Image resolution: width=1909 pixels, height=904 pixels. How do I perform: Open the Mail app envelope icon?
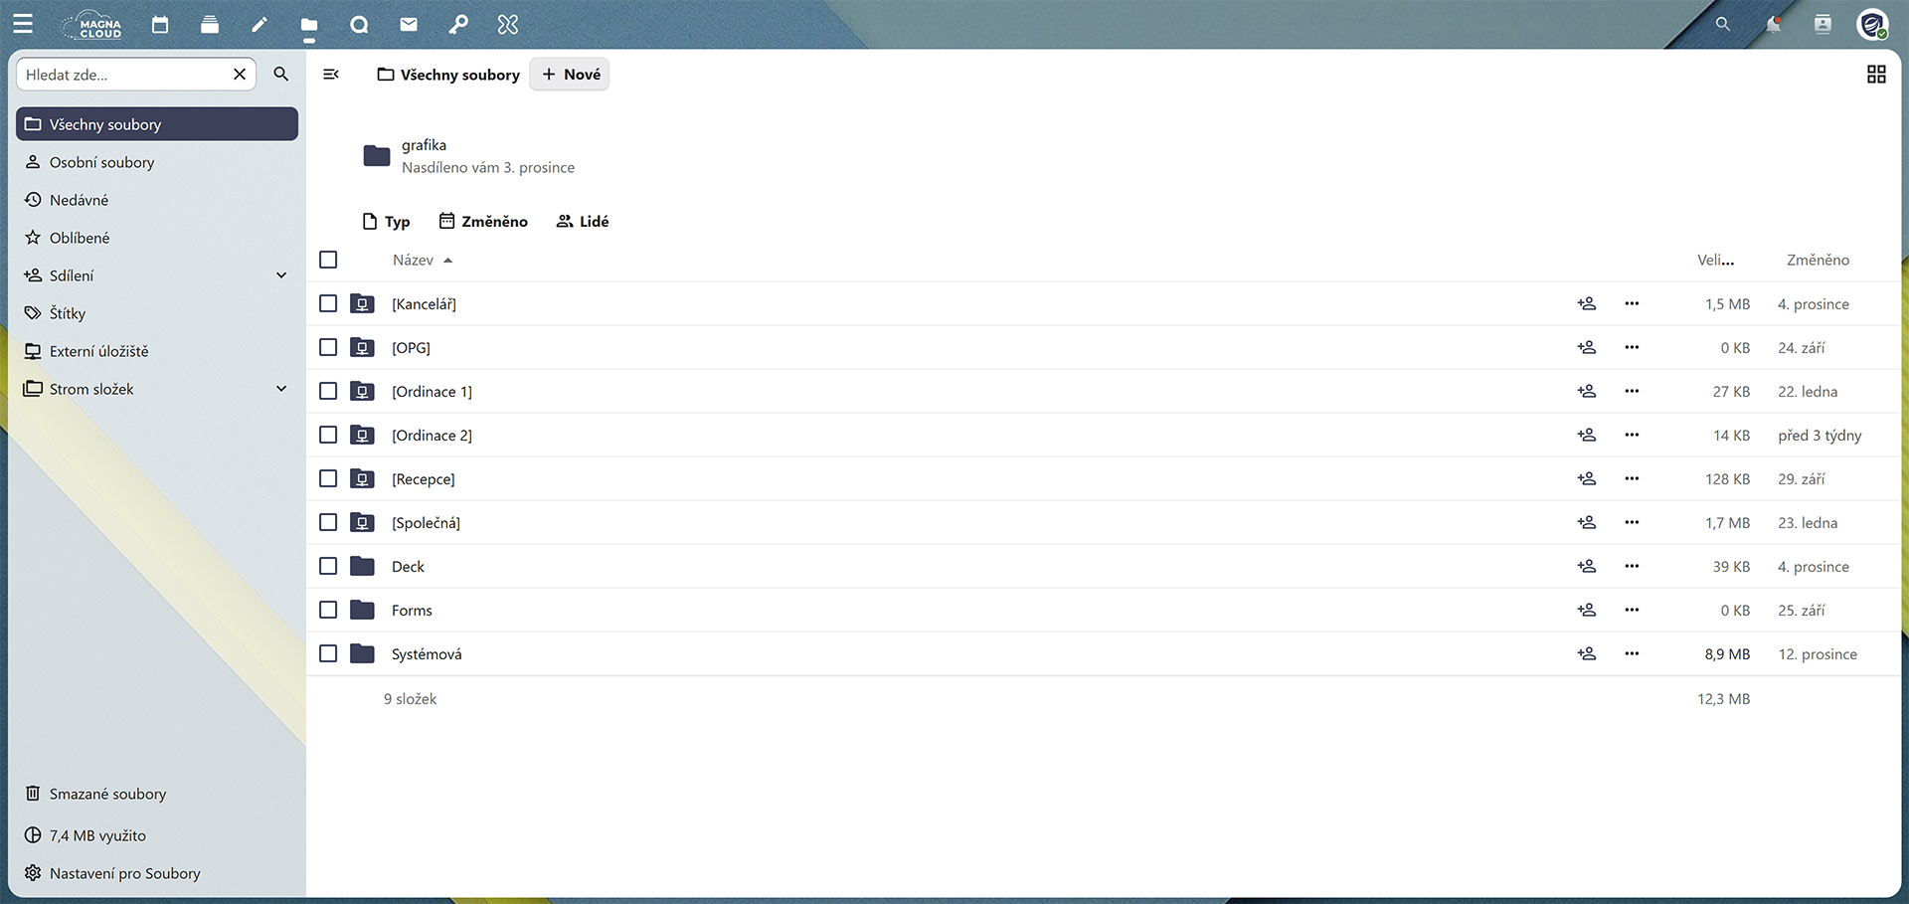(409, 25)
